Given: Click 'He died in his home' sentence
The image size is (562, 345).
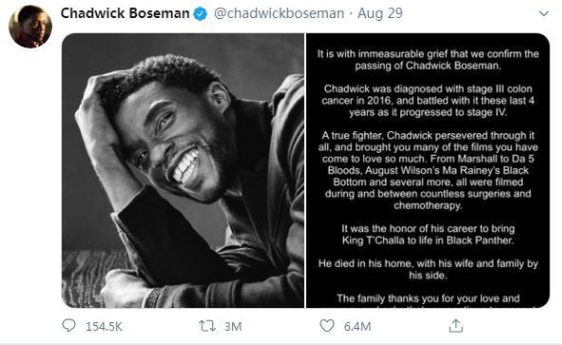Looking at the screenshot, I should tap(428, 269).
